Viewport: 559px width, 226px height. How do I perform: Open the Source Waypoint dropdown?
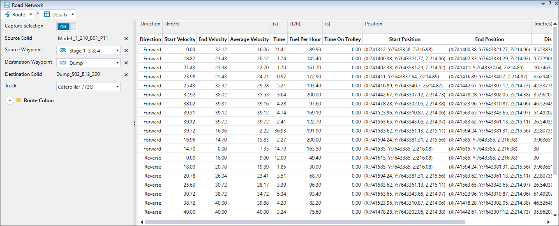[118, 51]
